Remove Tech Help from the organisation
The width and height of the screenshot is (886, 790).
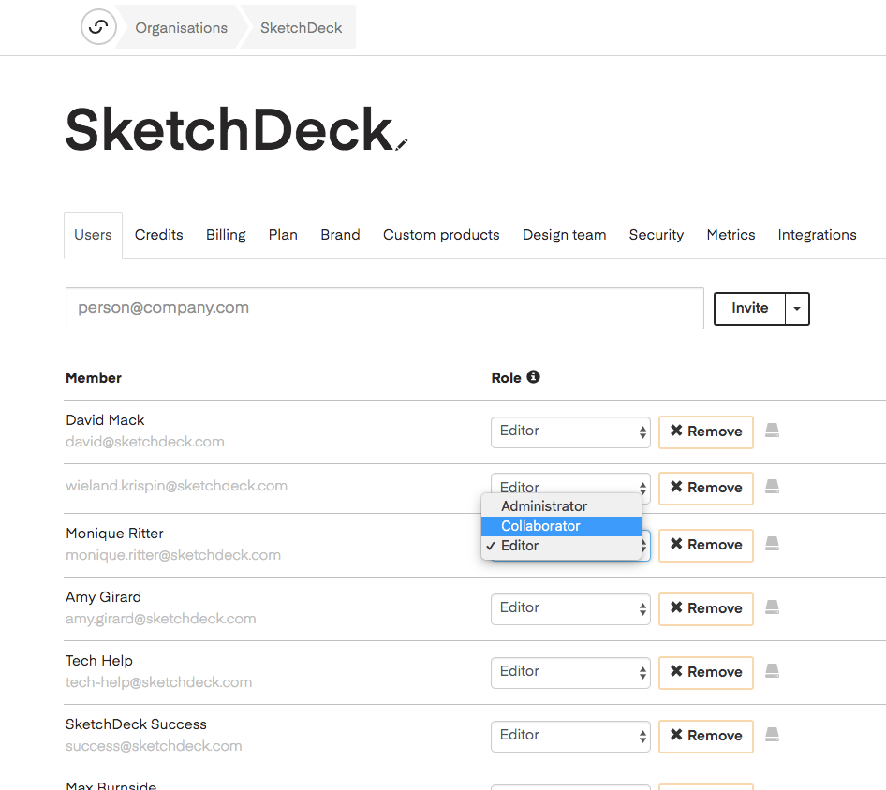pos(706,673)
